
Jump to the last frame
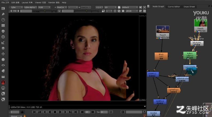coord(76,112)
